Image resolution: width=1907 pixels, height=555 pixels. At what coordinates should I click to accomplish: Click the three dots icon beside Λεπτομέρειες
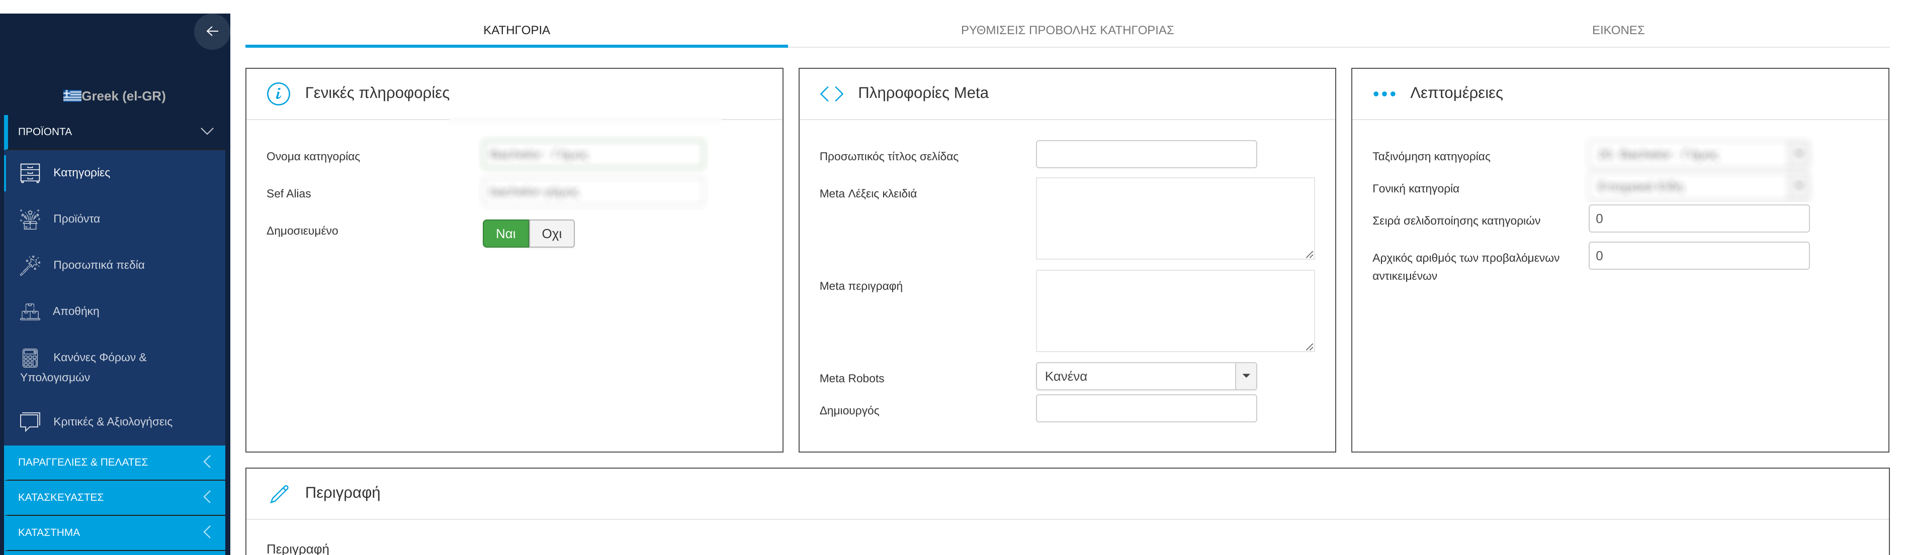click(1384, 94)
